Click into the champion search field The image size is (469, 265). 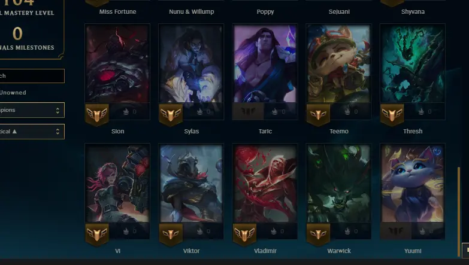pos(32,76)
